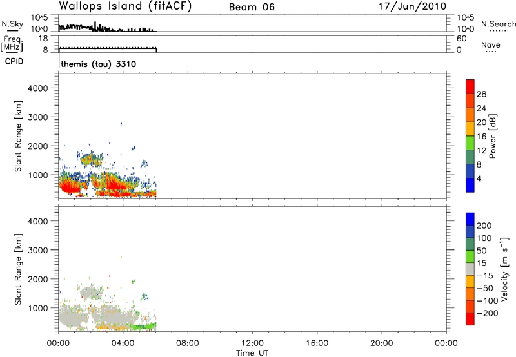Click the 'Wallops Island (fitACF)' title

[x=125, y=6]
